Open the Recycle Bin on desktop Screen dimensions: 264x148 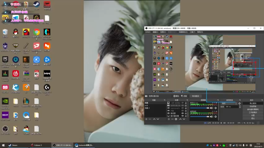tap(5, 33)
